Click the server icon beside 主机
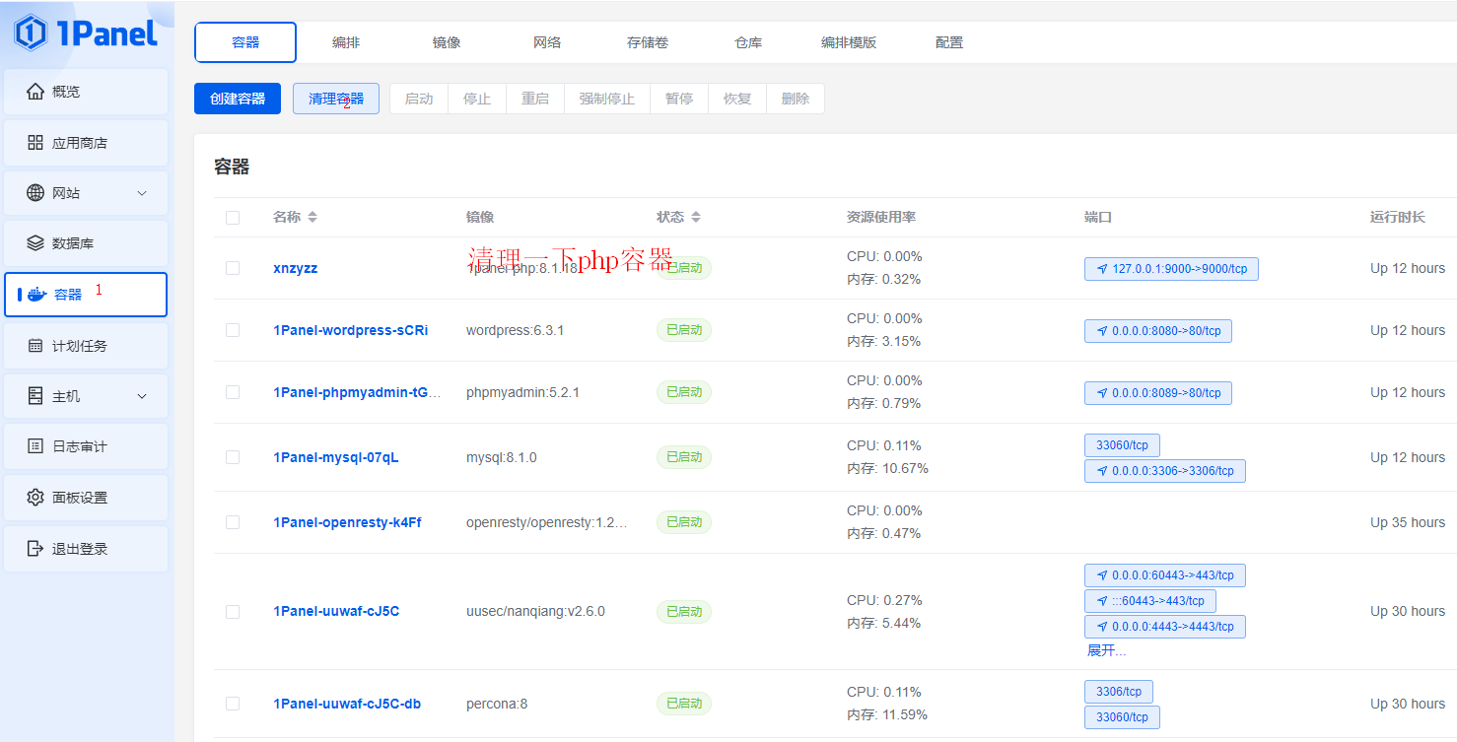This screenshot has width=1457, height=742. click(x=35, y=396)
